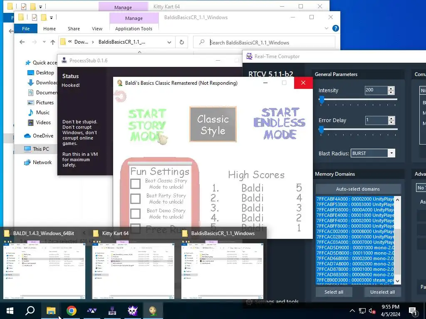Open the blue Downloads arrow in Quick access

pos(31,83)
